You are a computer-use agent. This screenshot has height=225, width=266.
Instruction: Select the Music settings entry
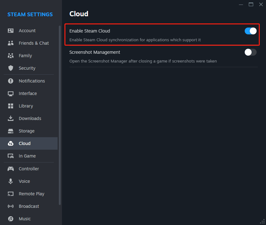click(25, 218)
